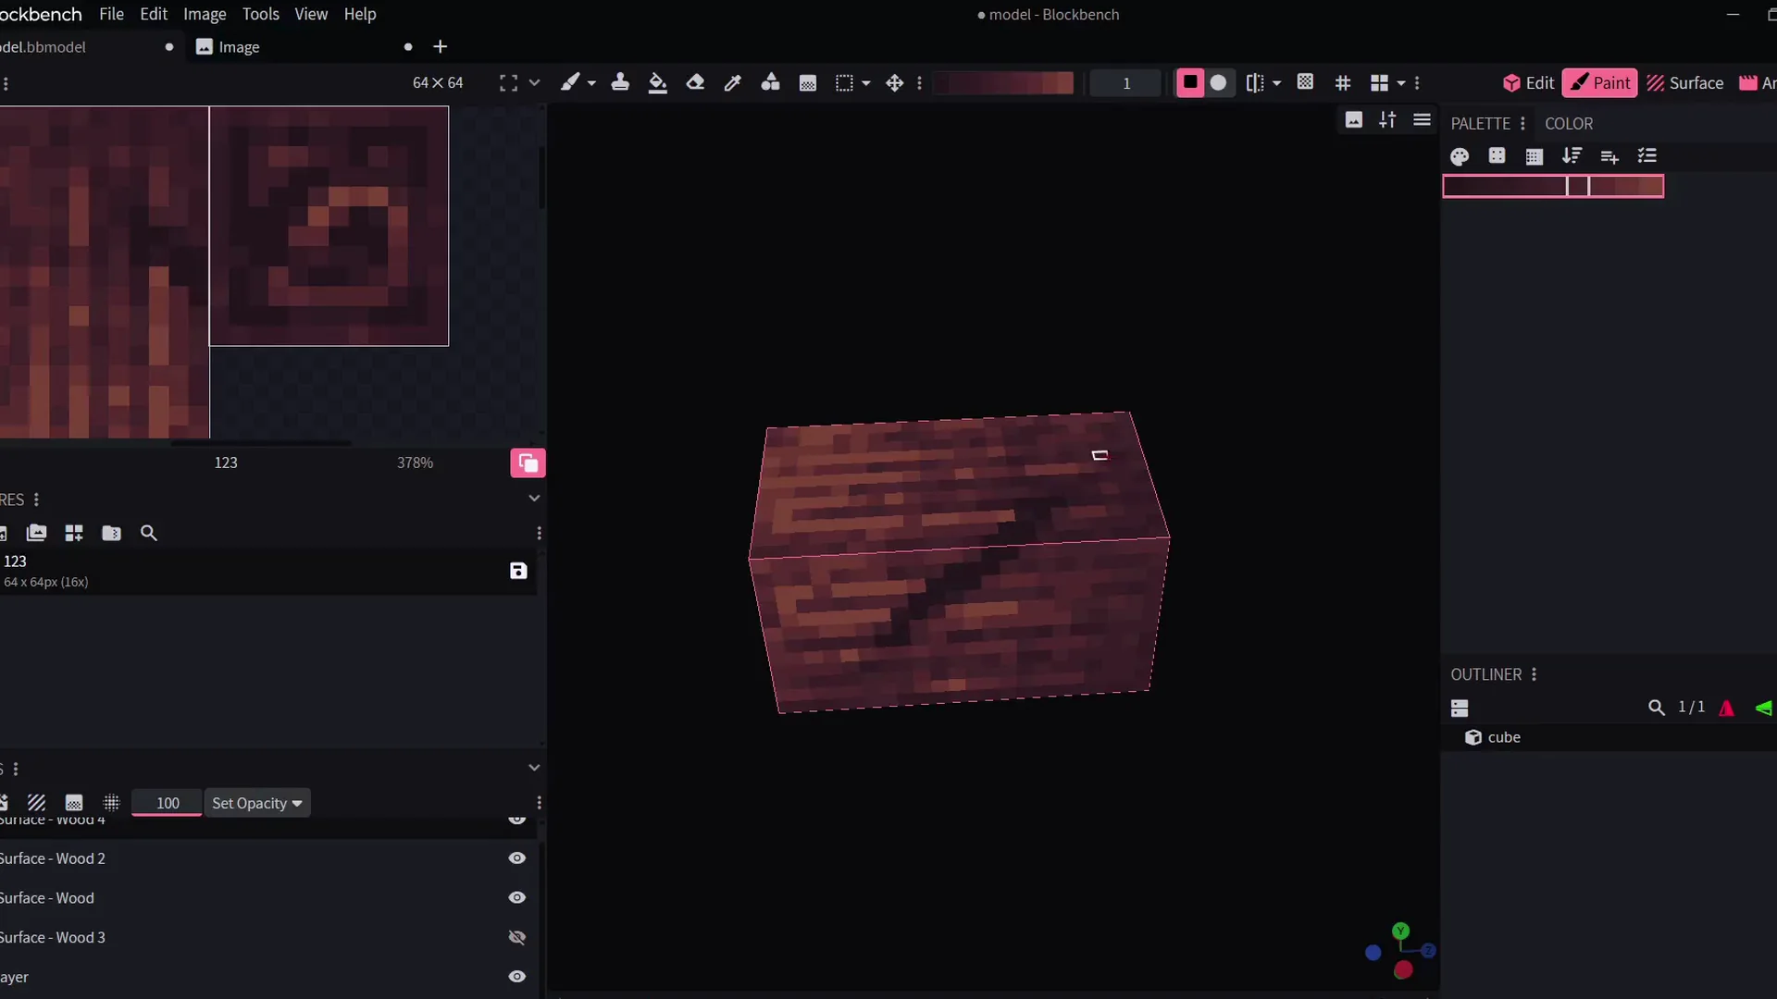The image size is (1777, 999).
Task: Click the add color to palette icon
Action: (x=1609, y=156)
